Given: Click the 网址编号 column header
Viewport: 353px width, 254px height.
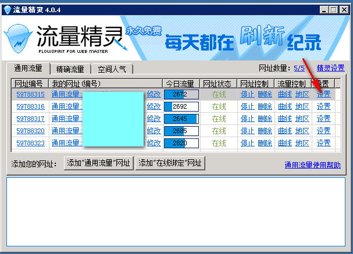Looking at the screenshot, I should pos(30,84).
